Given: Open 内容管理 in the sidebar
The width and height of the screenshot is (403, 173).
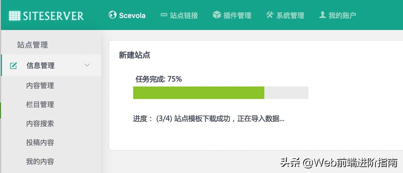Looking at the screenshot, I should 40,86.
